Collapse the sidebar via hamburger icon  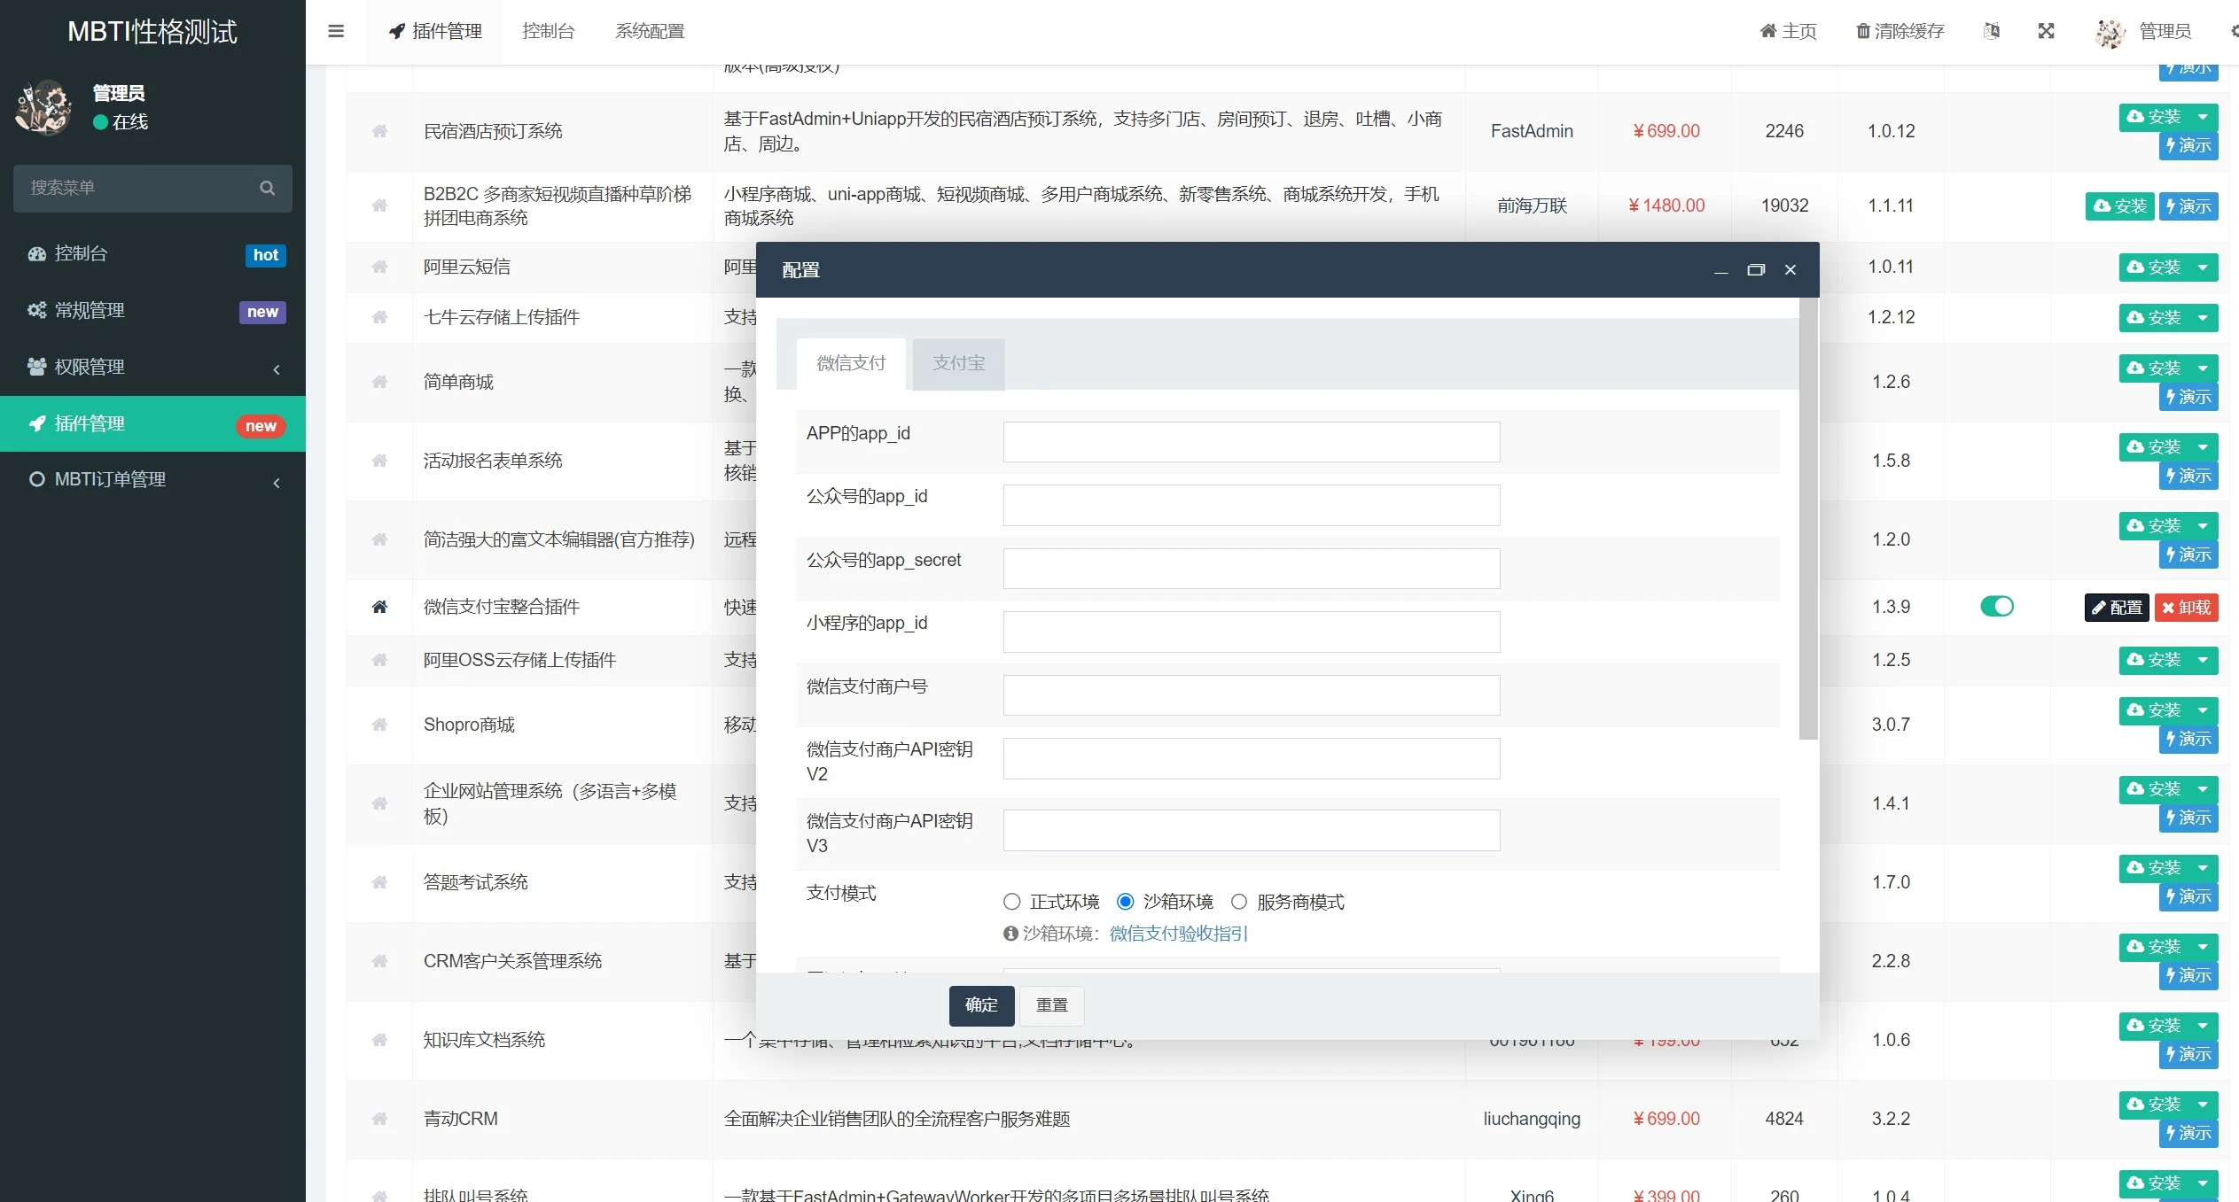pyautogui.click(x=336, y=31)
